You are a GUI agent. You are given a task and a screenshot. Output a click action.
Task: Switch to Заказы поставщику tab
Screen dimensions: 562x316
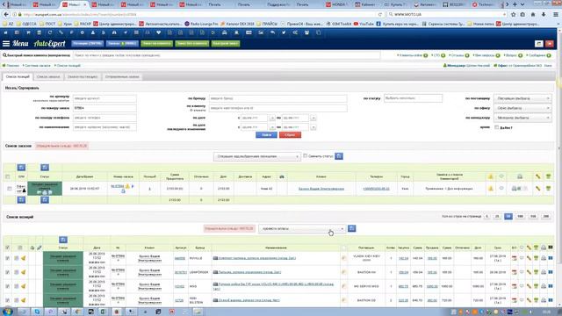tap(83, 76)
